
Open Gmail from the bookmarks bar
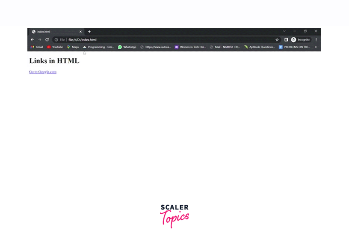coord(36,47)
